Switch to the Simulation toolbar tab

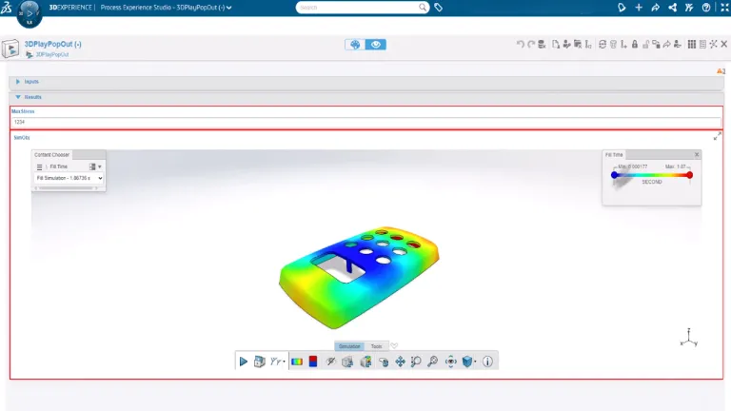point(349,346)
